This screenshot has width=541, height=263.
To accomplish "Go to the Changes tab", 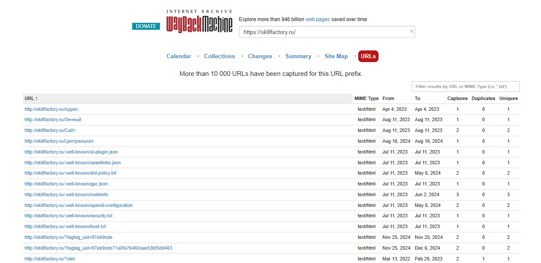I will (x=260, y=56).
